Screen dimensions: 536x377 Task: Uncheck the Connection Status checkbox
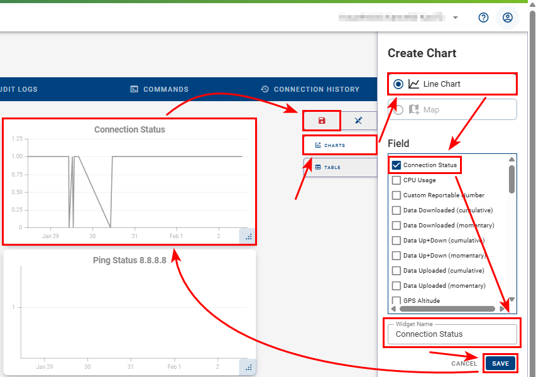[x=397, y=165]
